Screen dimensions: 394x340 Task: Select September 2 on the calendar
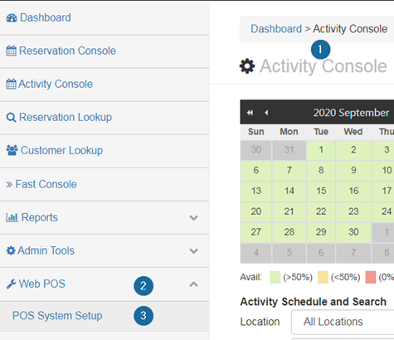[x=353, y=150]
